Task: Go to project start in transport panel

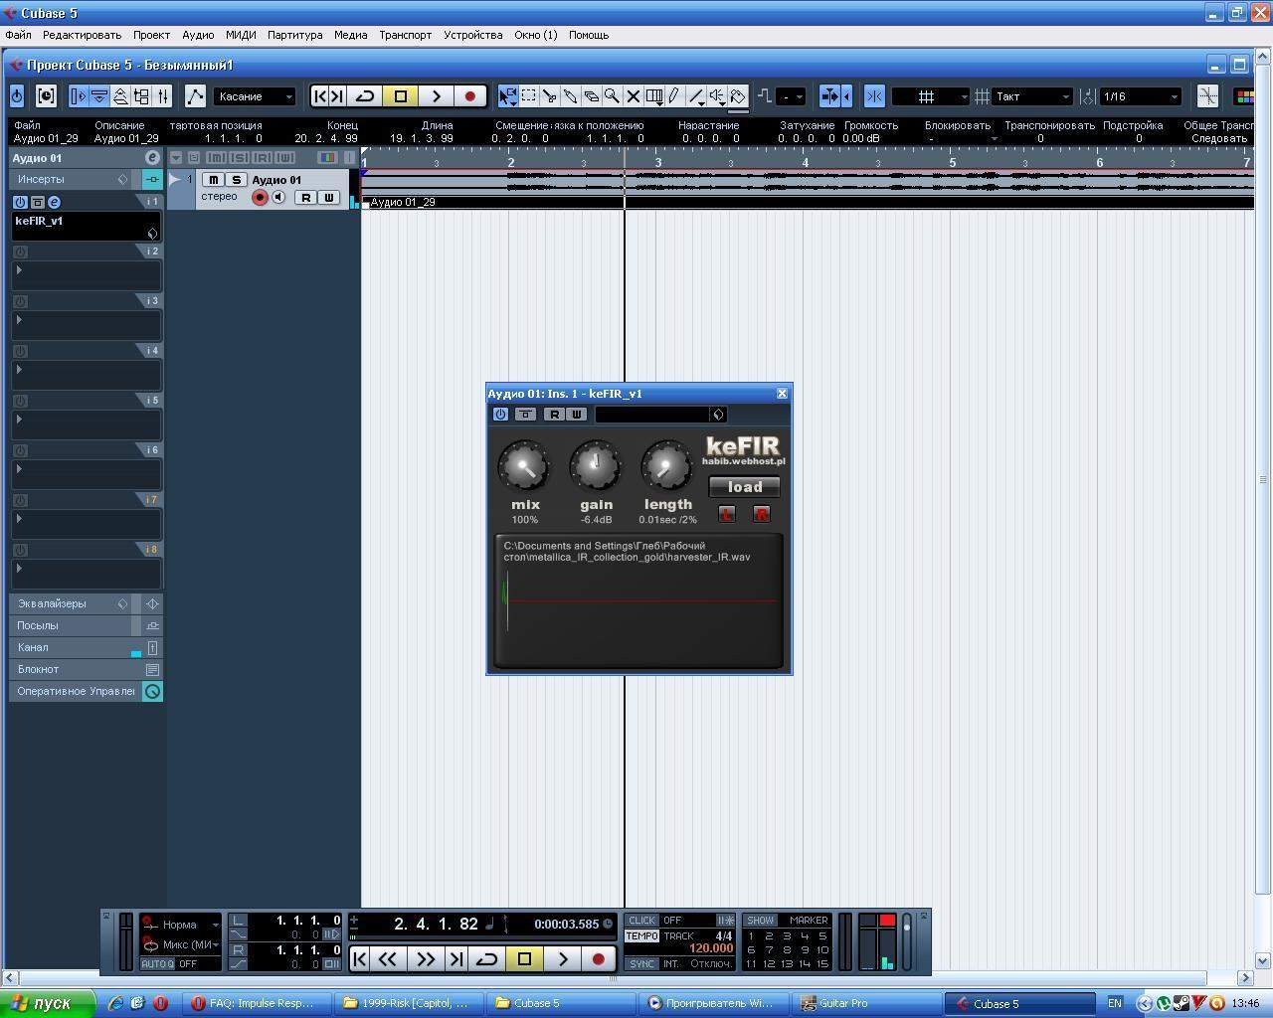Action: pyautogui.click(x=360, y=959)
